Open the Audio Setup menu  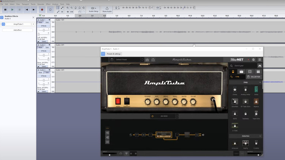[x=94, y=9]
